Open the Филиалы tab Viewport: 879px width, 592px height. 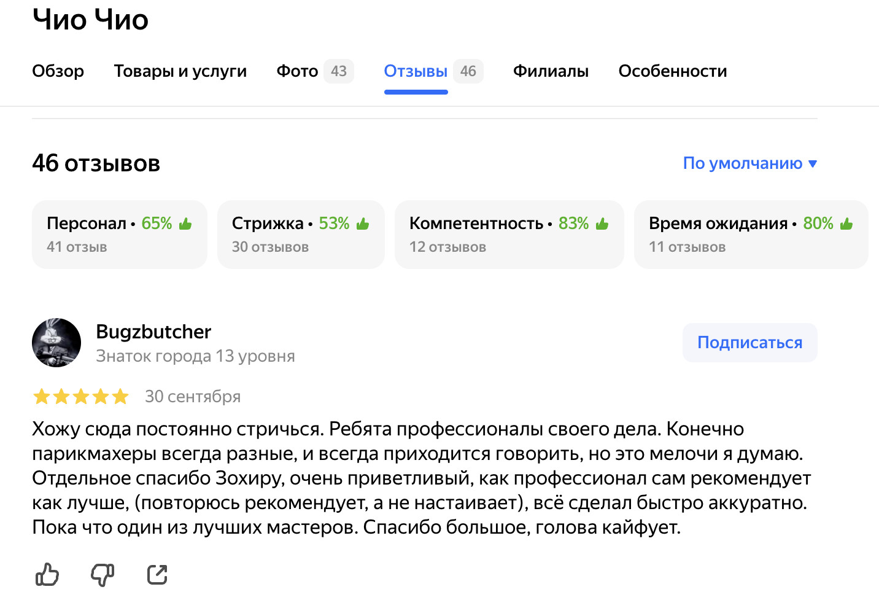(551, 71)
